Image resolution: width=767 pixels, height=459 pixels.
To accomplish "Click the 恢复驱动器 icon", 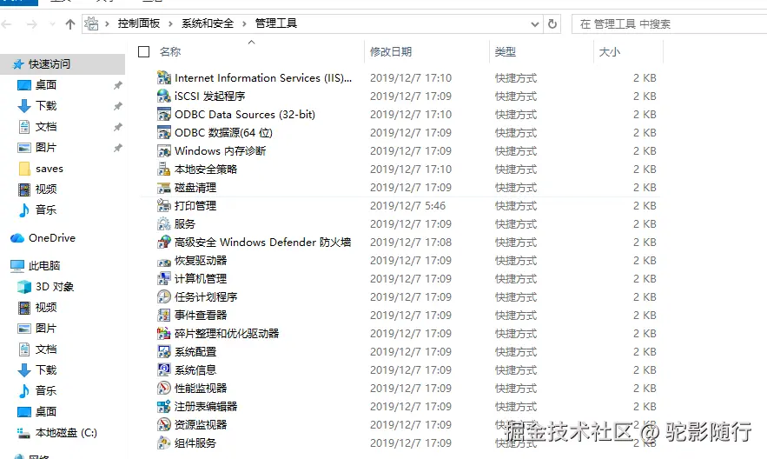I will coord(164,261).
